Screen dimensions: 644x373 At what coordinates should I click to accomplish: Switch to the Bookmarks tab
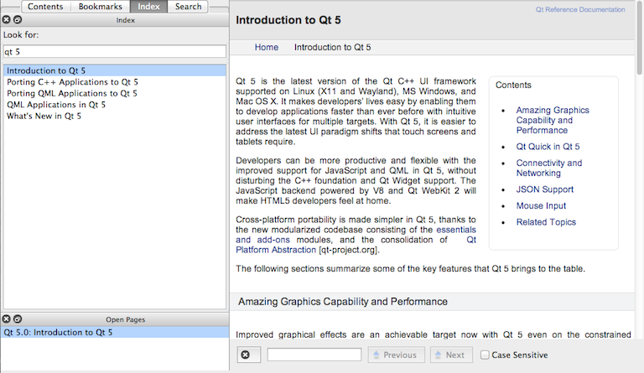(101, 7)
